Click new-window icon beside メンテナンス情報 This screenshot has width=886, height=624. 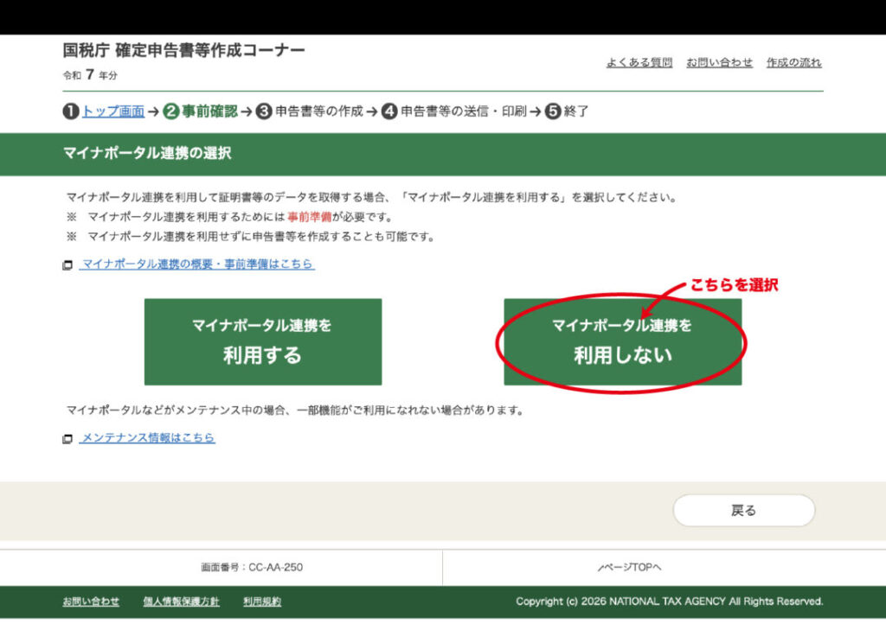(67, 439)
